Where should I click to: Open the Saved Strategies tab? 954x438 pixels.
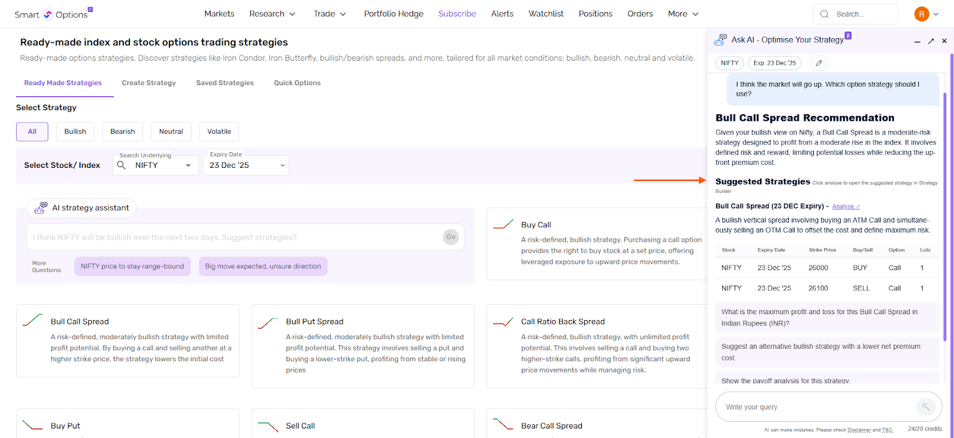[225, 83]
